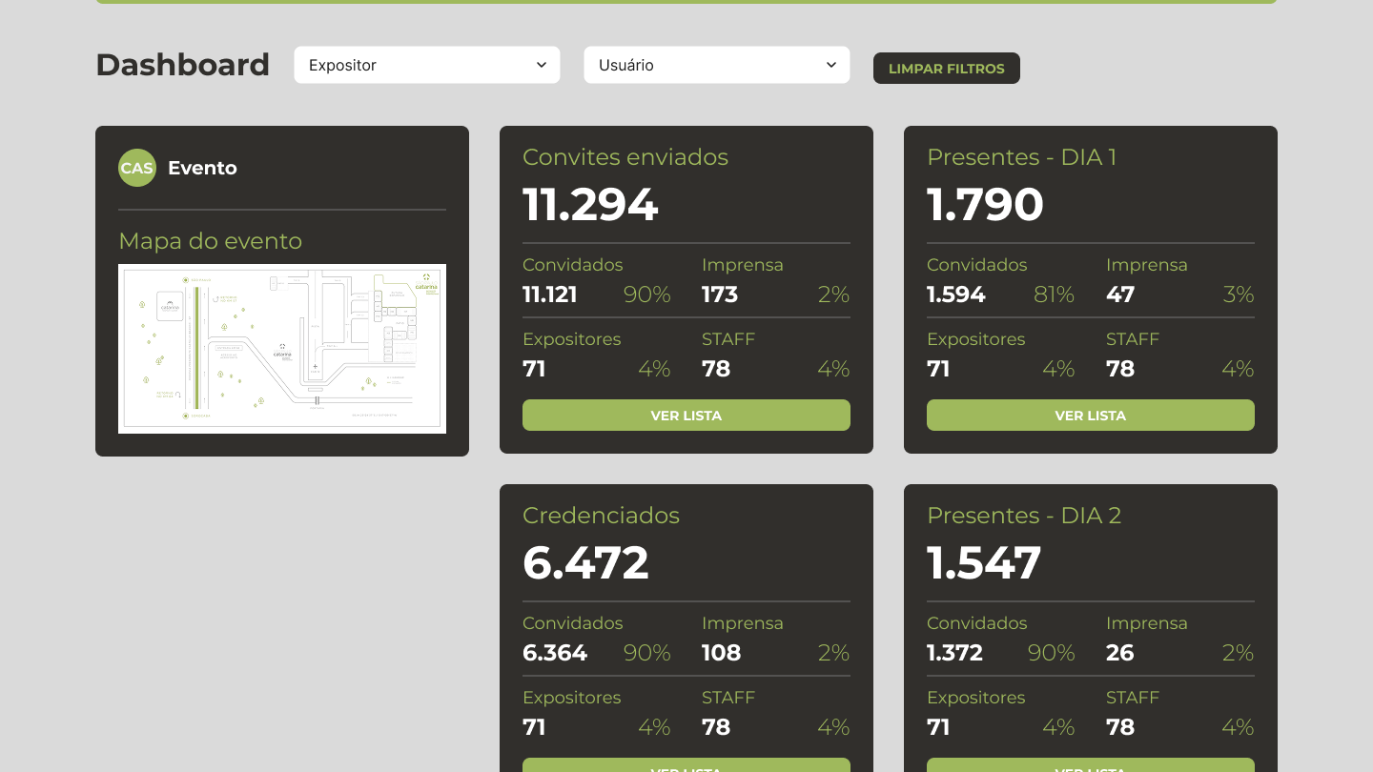This screenshot has height=772, width=1373.
Task: Click the Mapa do evento label
Action: click(x=211, y=241)
